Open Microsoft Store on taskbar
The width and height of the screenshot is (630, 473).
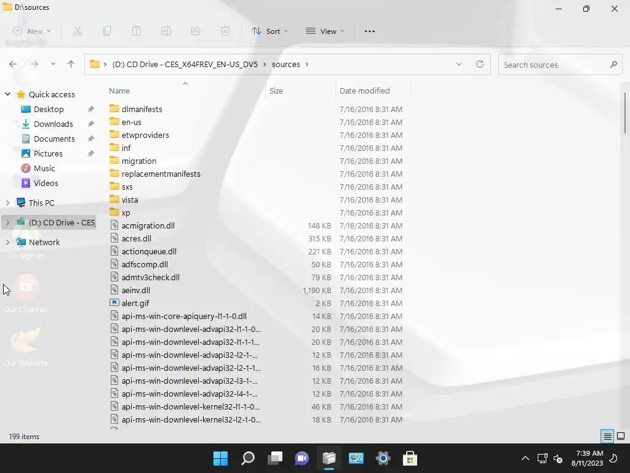tap(410, 458)
